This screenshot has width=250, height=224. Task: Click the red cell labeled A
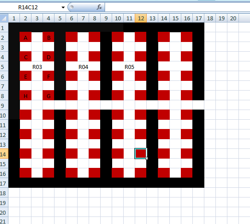26,37
